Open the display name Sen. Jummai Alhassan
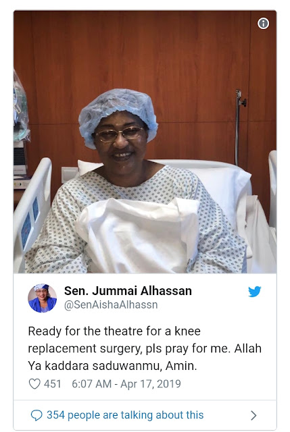 point(128,291)
